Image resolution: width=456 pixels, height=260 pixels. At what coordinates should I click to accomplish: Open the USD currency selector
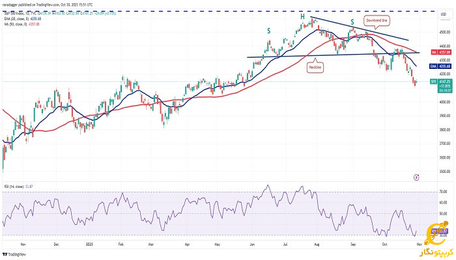[443, 14]
